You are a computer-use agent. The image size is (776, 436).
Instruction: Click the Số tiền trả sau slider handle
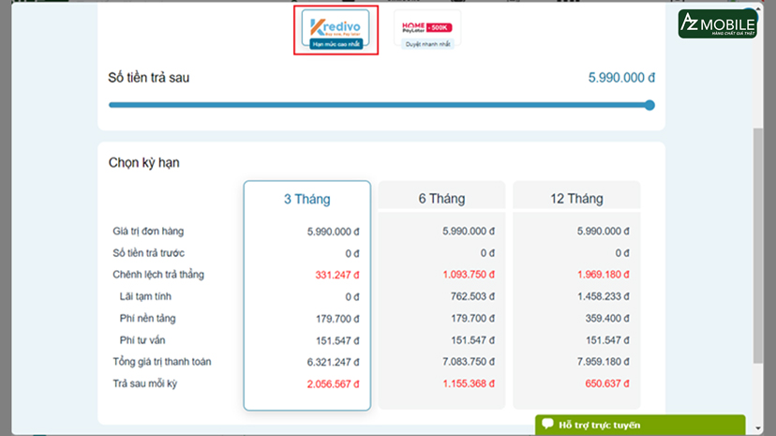(x=649, y=105)
